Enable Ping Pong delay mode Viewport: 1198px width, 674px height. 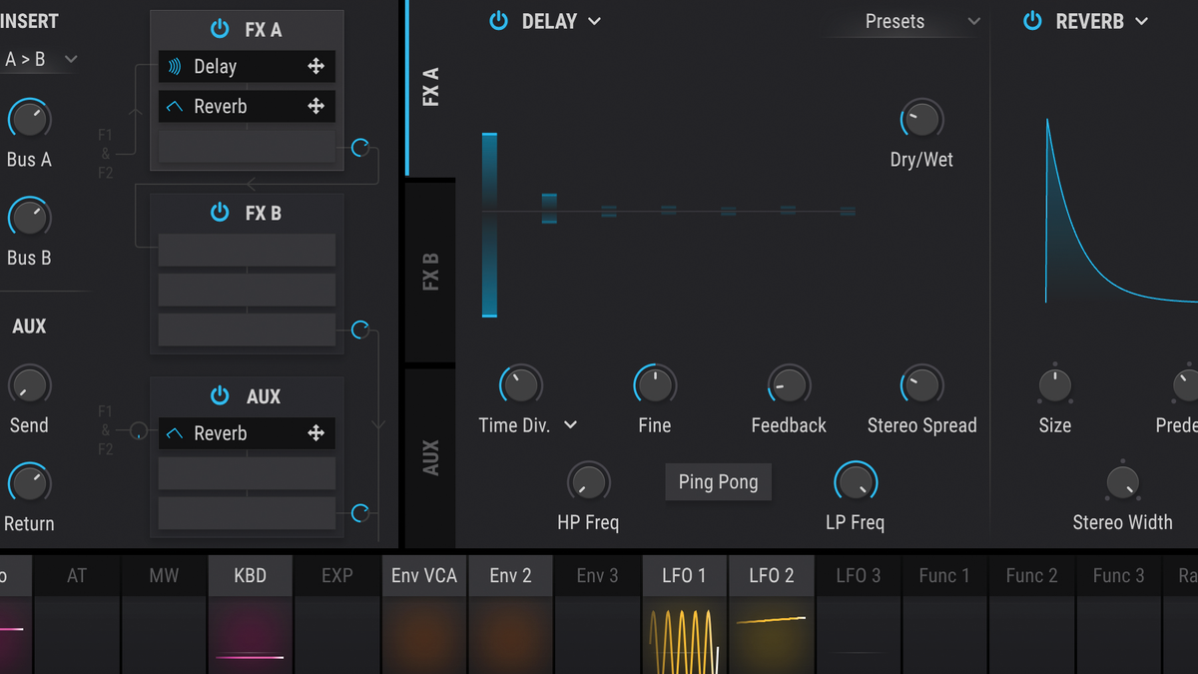[718, 481]
